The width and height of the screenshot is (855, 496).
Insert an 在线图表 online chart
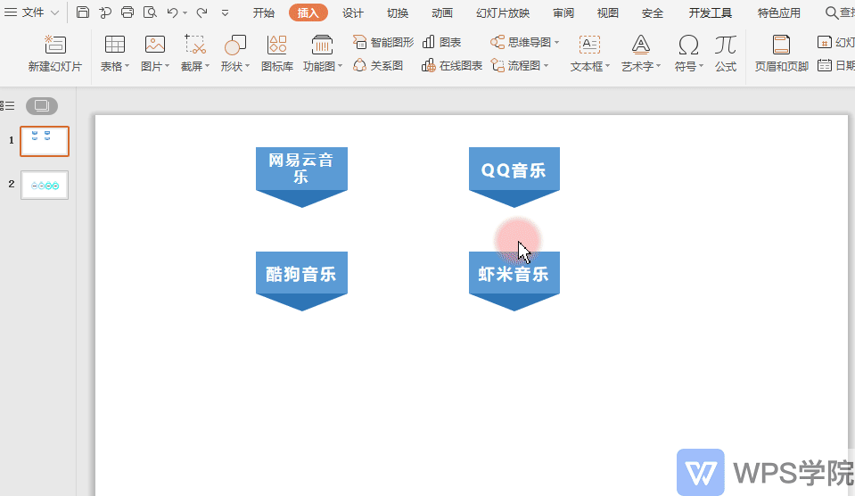[452, 66]
